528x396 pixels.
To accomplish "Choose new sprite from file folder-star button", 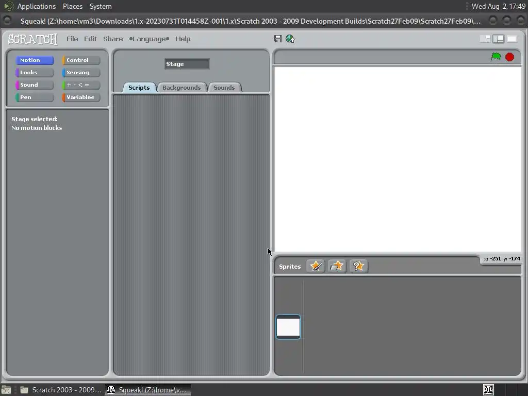I will [x=337, y=266].
